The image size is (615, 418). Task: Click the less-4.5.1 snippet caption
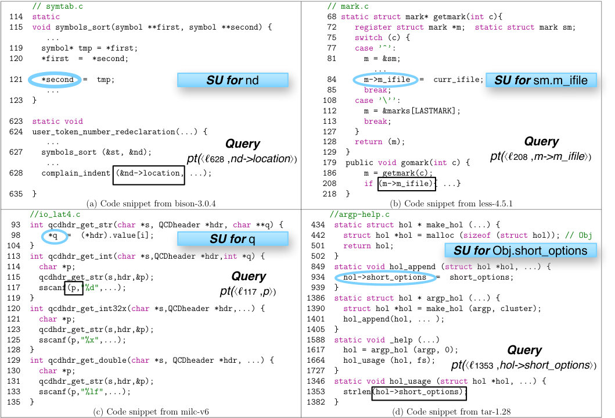coord(451,203)
